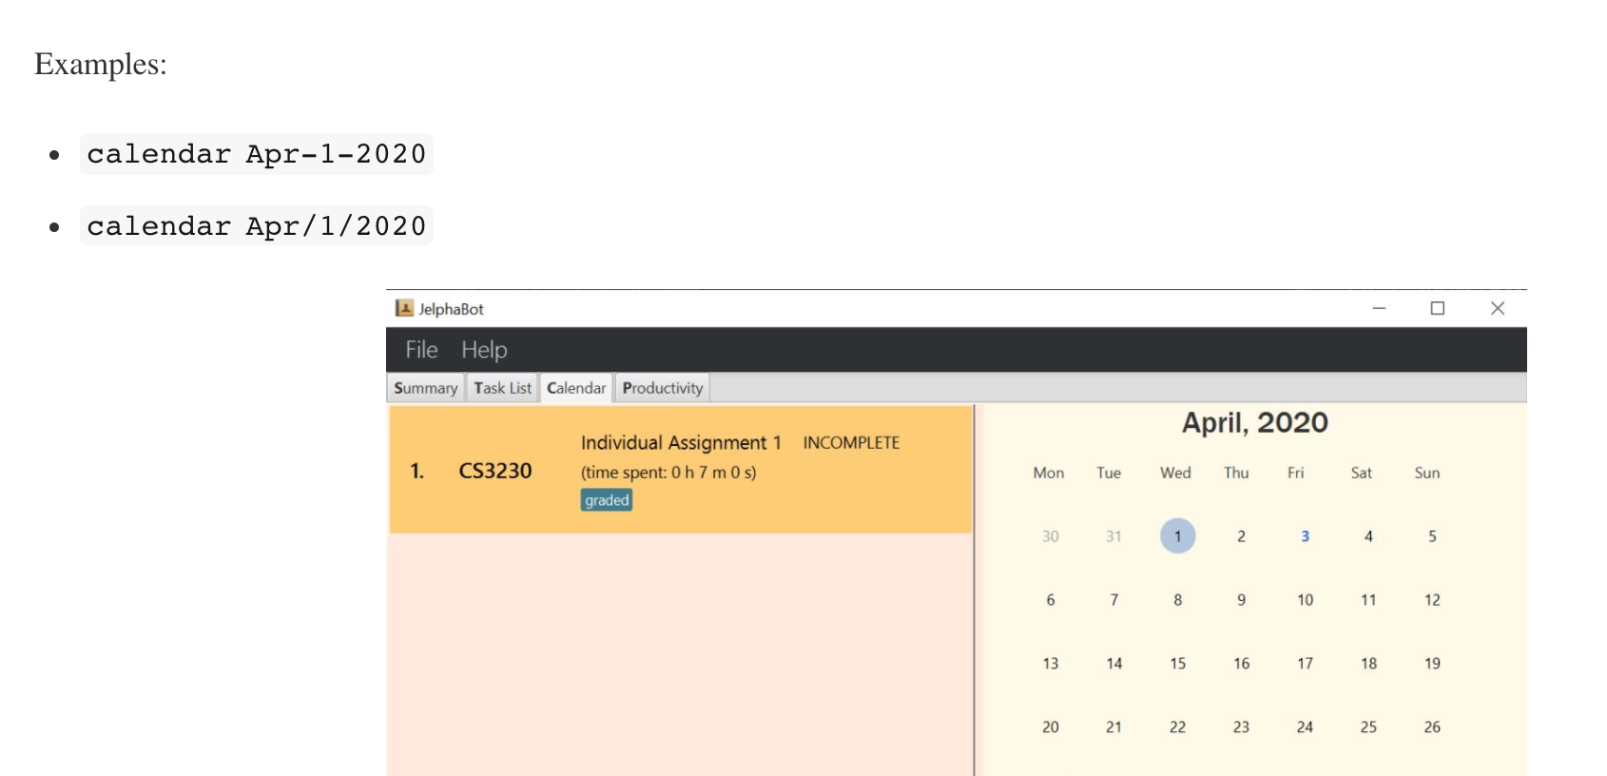This screenshot has width=1607, height=776.
Task: Choose date 18 in the calendar
Action: pyautogui.click(x=1368, y=664)
